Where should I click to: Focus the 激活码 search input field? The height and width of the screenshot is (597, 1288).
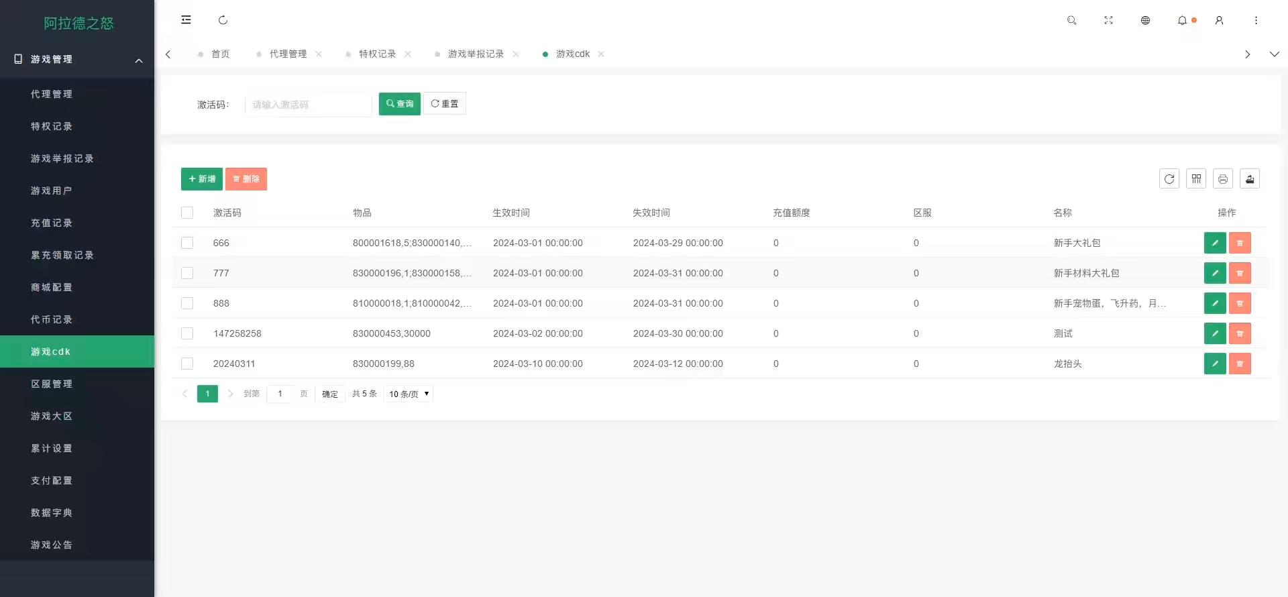[309, 105]
